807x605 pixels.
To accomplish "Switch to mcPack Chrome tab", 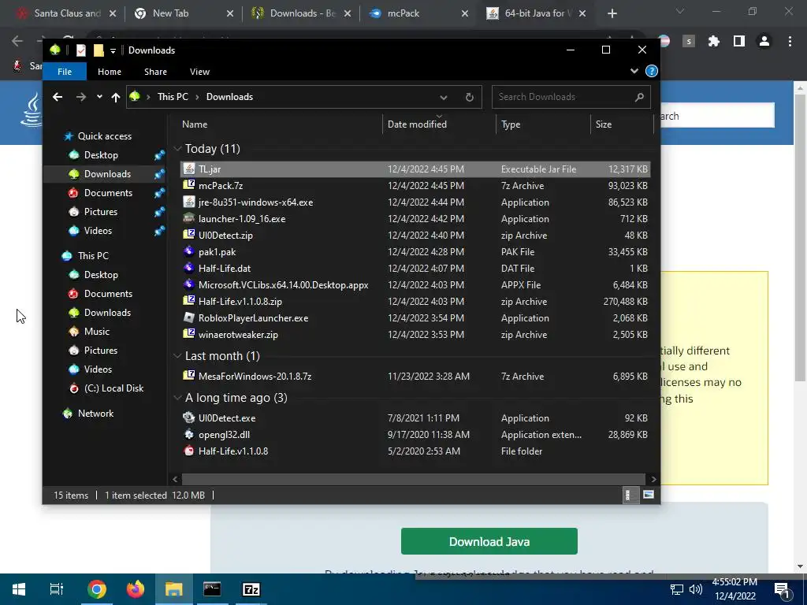I will [416, 13].
